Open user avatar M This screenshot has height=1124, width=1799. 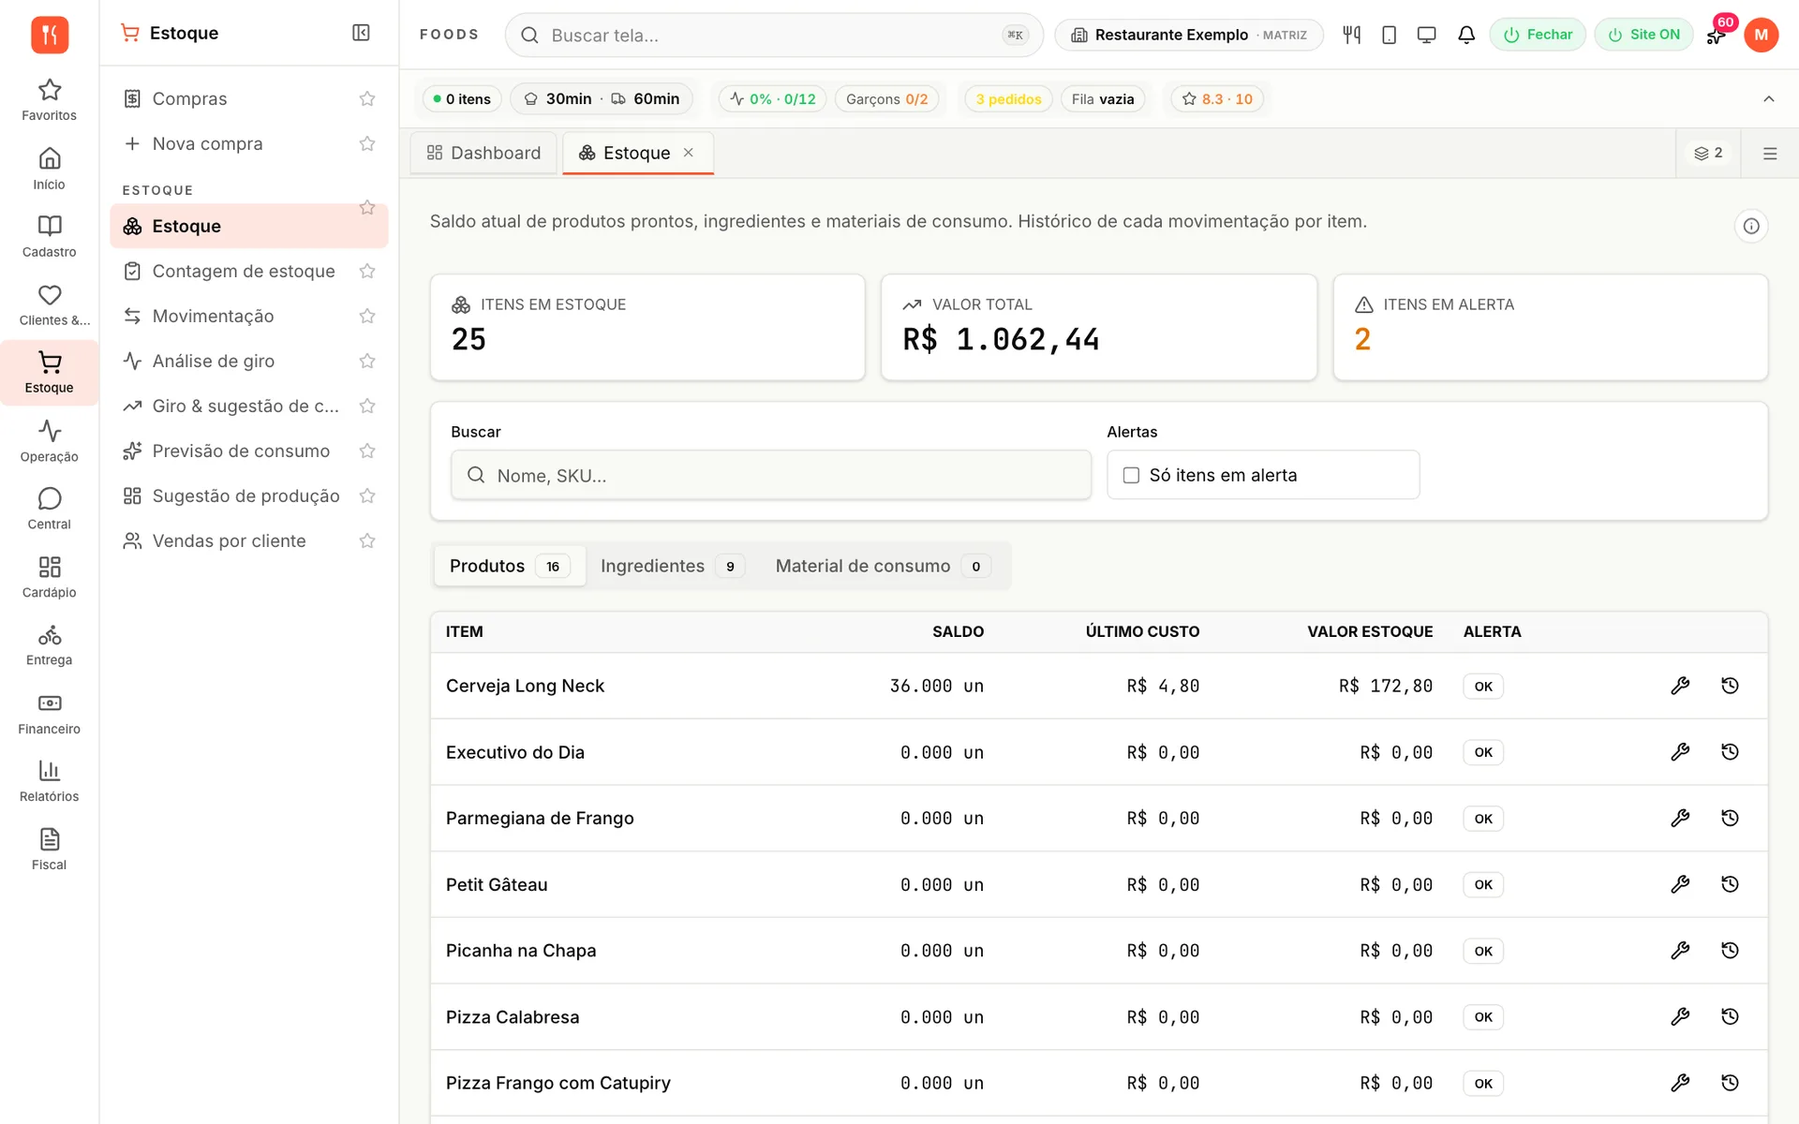pyautogui.click(x=1761, y=35)
